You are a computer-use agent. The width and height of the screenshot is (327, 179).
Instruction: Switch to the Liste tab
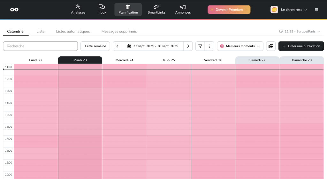tap(41, 32)
